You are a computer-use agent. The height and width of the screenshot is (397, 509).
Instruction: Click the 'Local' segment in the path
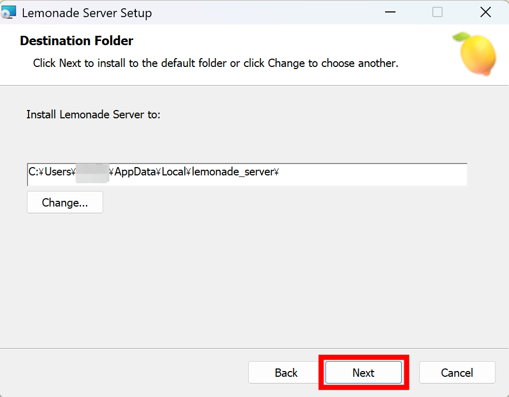[173, 172]
